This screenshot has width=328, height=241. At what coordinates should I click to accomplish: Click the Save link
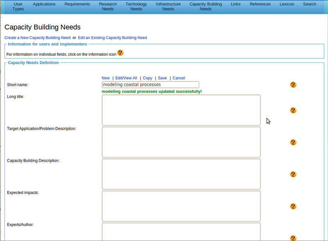pyautogui.click(x=162, y=78)
